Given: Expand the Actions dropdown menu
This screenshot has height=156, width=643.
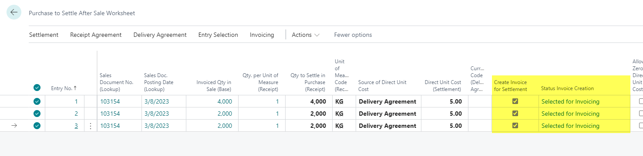Looking at the screenshot, I should point(306,35).
